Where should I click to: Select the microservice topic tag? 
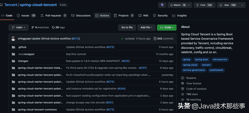pos(220,60)
